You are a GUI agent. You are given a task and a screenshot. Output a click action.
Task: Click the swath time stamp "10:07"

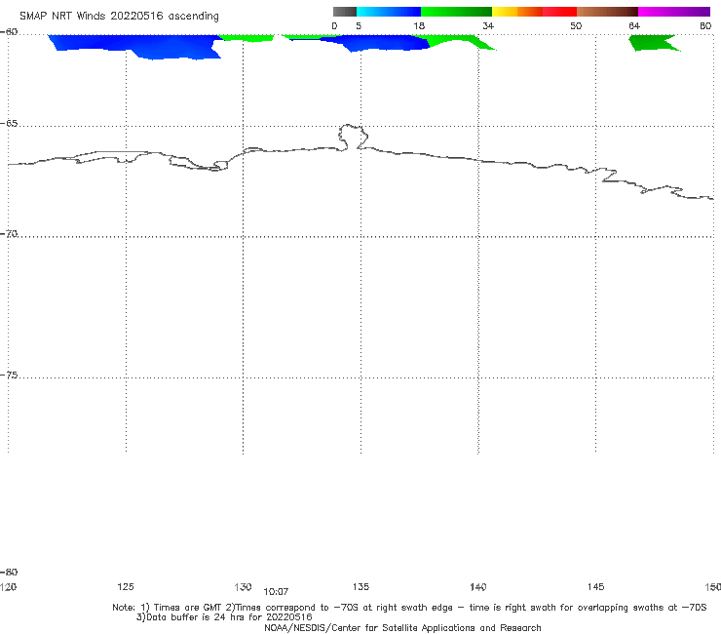pyautogui.click(x=276, y=592)
